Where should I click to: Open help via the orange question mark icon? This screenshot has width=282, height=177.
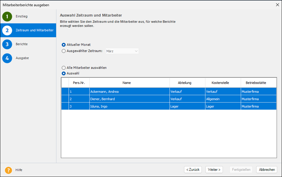click(x=8, y=170)
